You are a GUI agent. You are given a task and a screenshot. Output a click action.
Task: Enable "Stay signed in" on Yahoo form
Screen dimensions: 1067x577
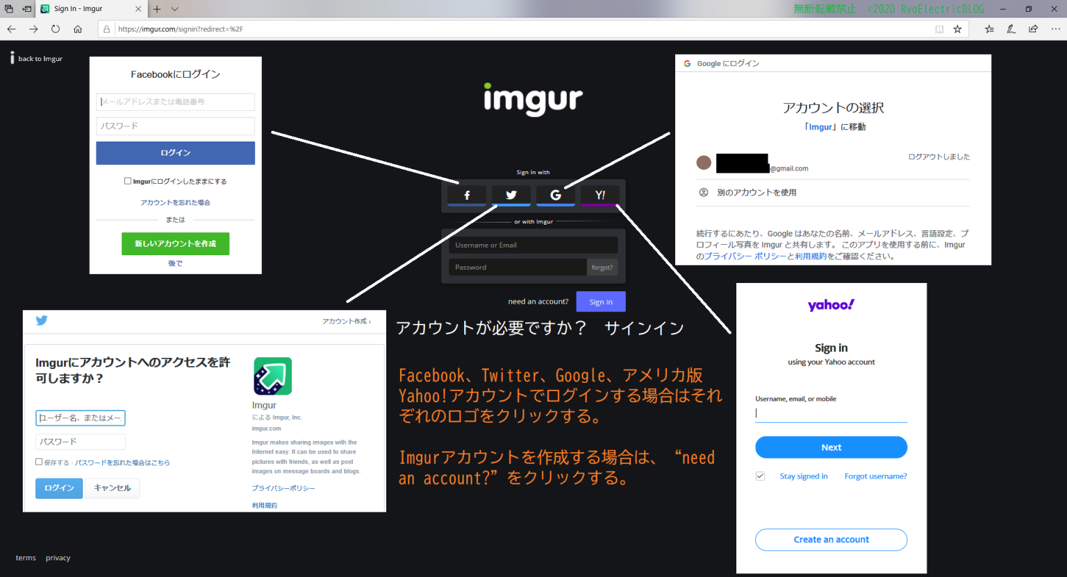click(x=760, y=476)
